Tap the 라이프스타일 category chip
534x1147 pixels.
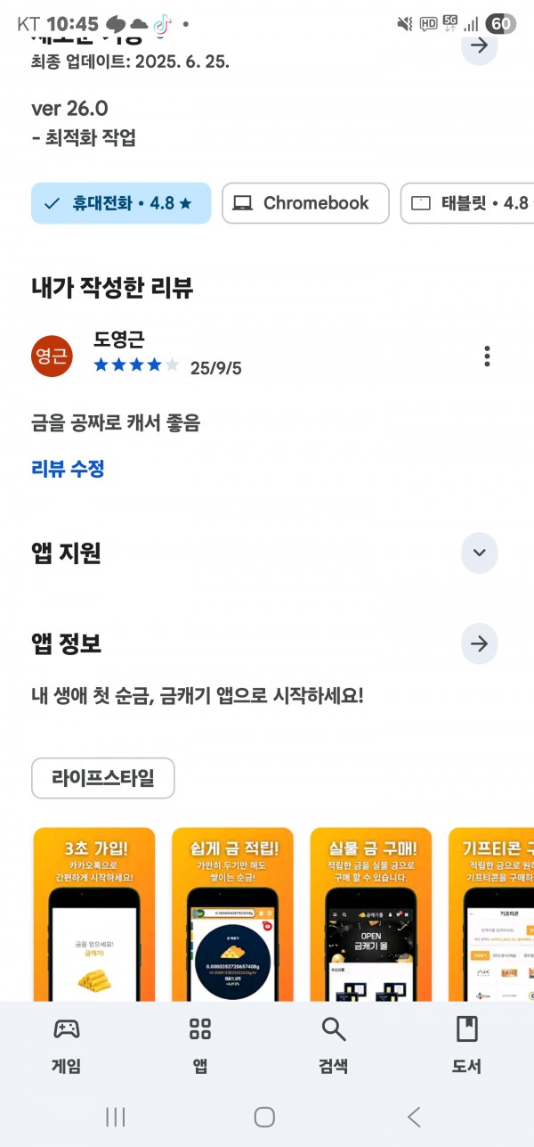pyautogui.click(x=103, y=778)
